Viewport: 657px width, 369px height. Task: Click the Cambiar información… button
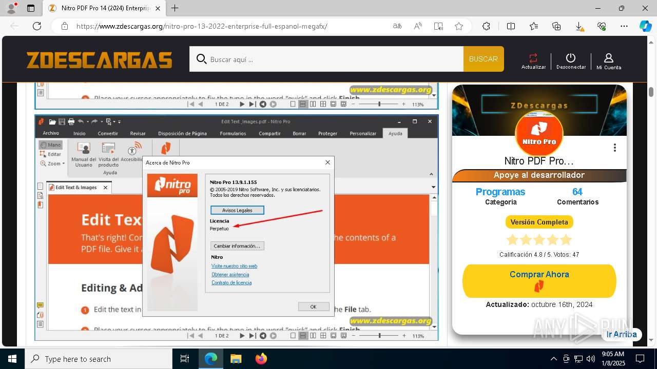[237, 246]
